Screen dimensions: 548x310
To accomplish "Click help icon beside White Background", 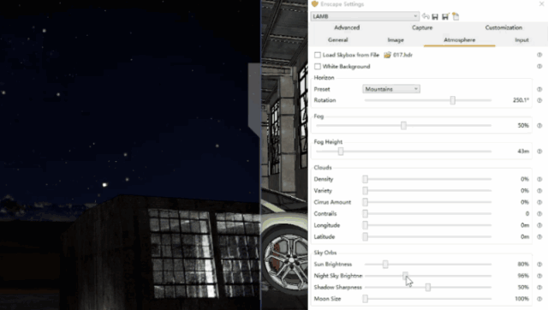I will pos(539,67).
